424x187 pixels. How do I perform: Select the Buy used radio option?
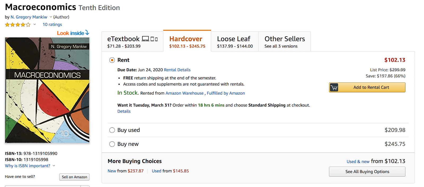pos(112,130)
